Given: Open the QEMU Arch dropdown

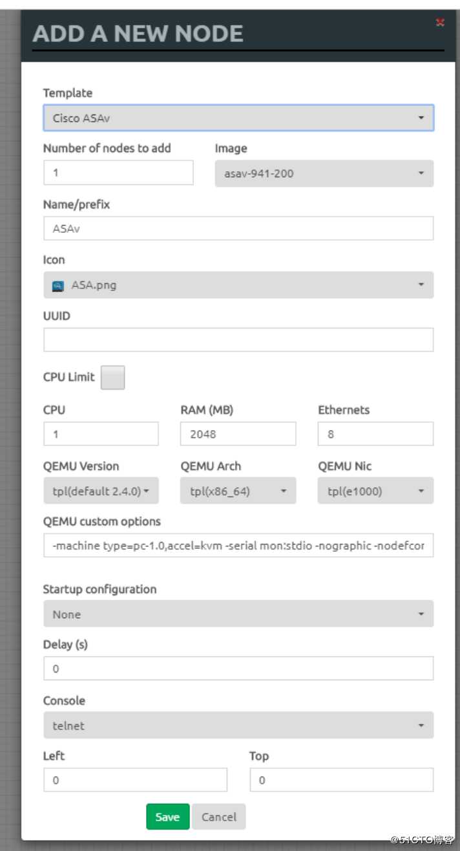Looking at the screenshot, I should click(x=238, y=491).
